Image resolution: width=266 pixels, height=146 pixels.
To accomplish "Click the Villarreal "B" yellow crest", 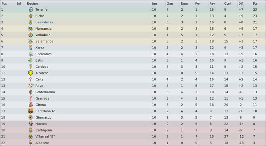I will [x=31, y=136].
